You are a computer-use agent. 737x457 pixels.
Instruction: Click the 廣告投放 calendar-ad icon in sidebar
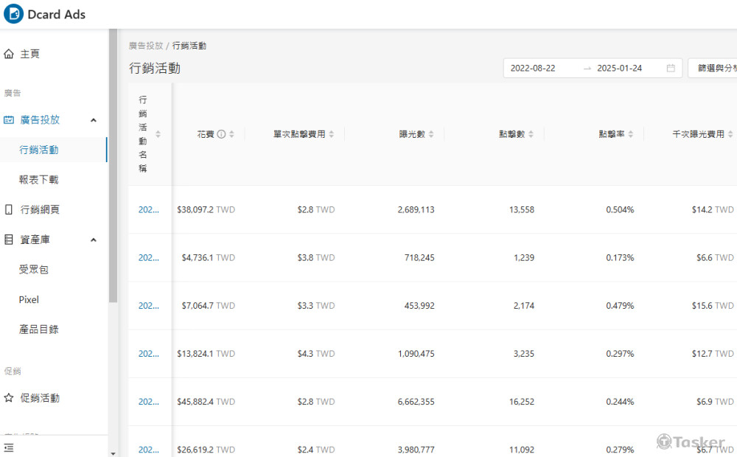tap(8, 119)
